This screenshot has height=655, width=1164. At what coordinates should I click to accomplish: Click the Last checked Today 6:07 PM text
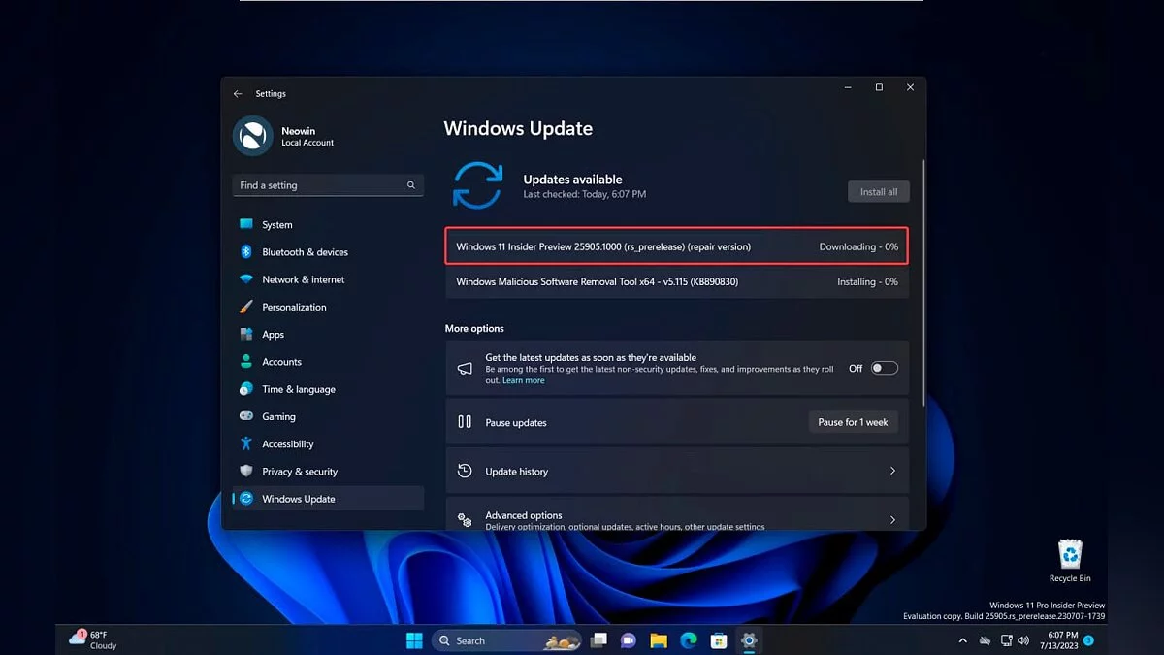click(x=585, y=194)
